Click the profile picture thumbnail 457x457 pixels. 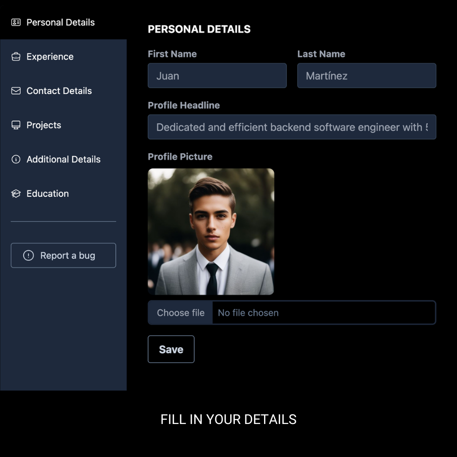tap(211, 231)
